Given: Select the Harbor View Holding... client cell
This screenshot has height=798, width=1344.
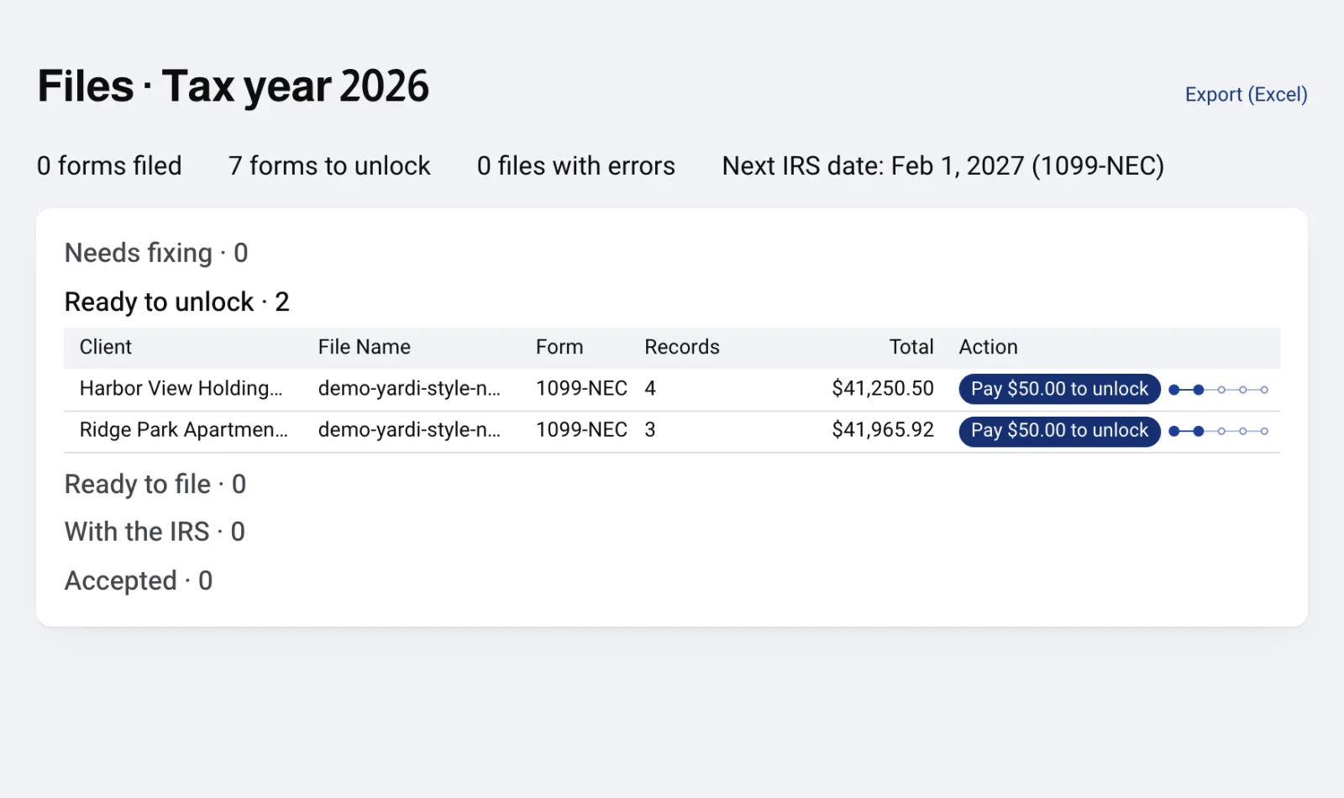Looking at the screenshot, I should click(x=181, y=388).
